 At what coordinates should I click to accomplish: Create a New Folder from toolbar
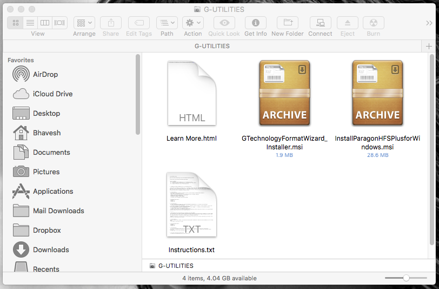288,23
